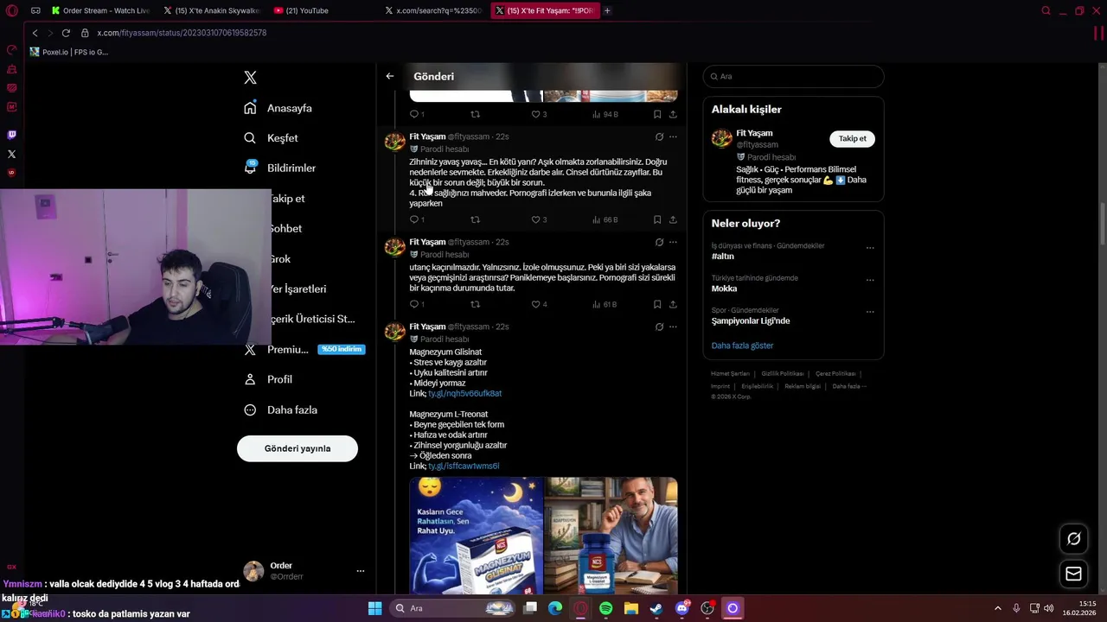View analytics of 'Zihniniz yavaş yavaş' post
1107x622 pixels.
(x=605, y=219)
